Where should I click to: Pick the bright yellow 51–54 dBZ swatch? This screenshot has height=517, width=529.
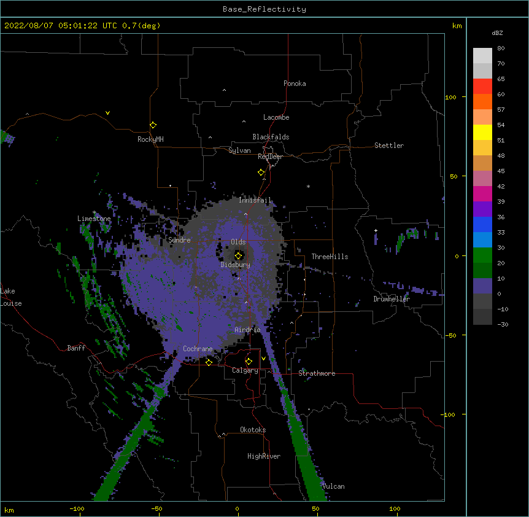pyautogui.click(x=482, y=132)
